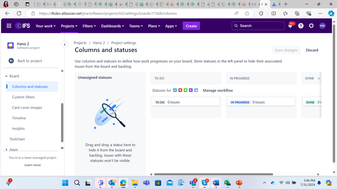Click the TO DO column header
337x189 pixels.
click(186, 78)
